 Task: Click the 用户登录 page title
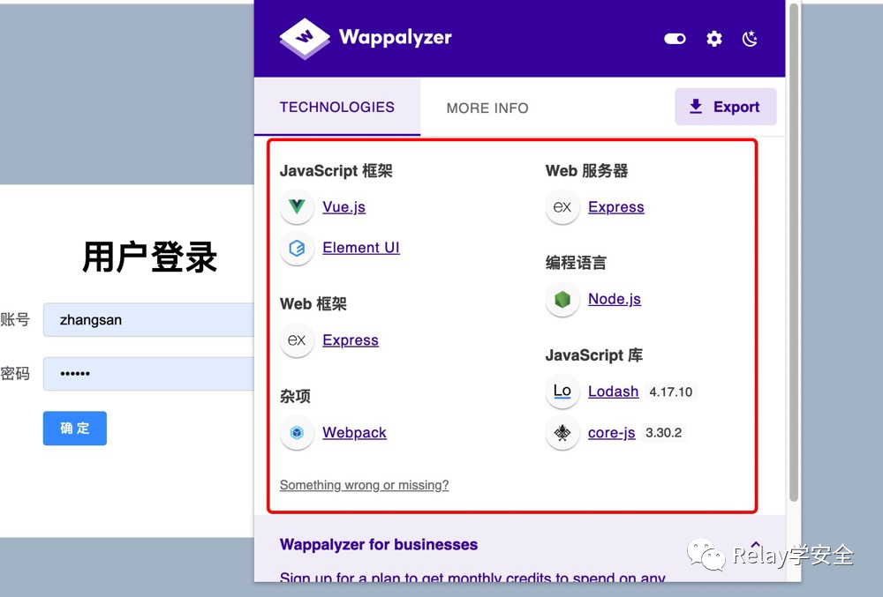150,257
